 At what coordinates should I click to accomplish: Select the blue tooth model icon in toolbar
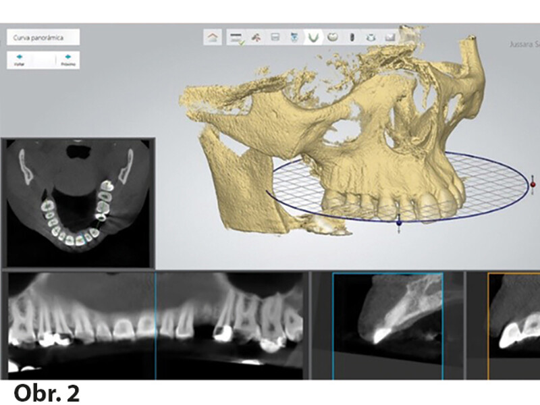point(294,38)
